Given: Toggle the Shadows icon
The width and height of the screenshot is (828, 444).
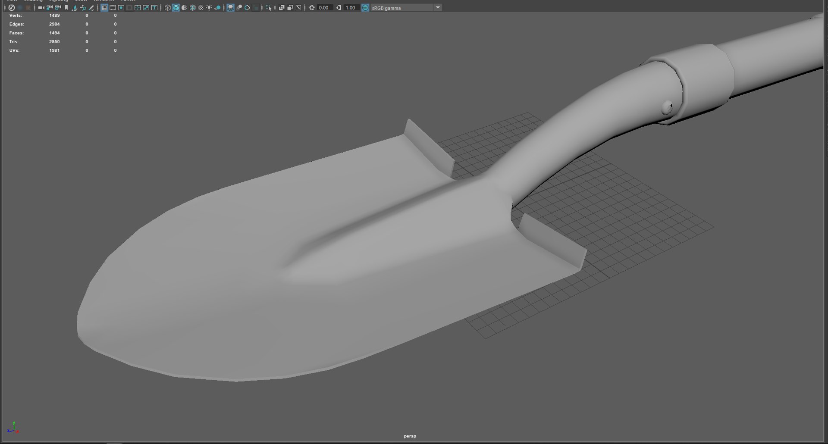Looking at the screenshot, I should (x=218, y=8).
